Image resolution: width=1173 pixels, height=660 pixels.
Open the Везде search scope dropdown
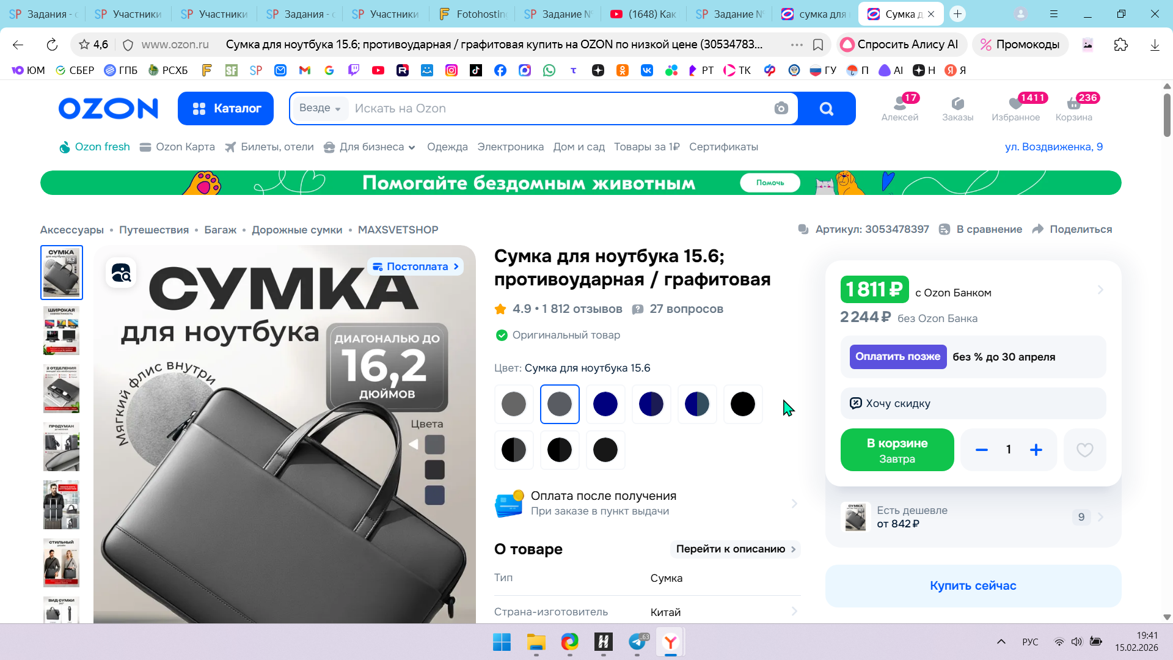point(320,108)
